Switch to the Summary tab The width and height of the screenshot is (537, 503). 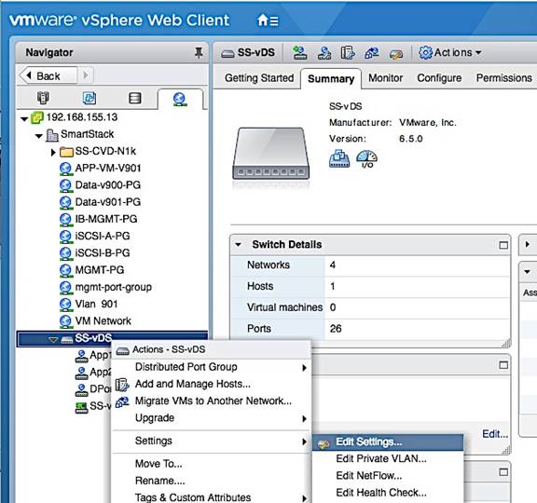pyautogui.click(x=331, y=78)
